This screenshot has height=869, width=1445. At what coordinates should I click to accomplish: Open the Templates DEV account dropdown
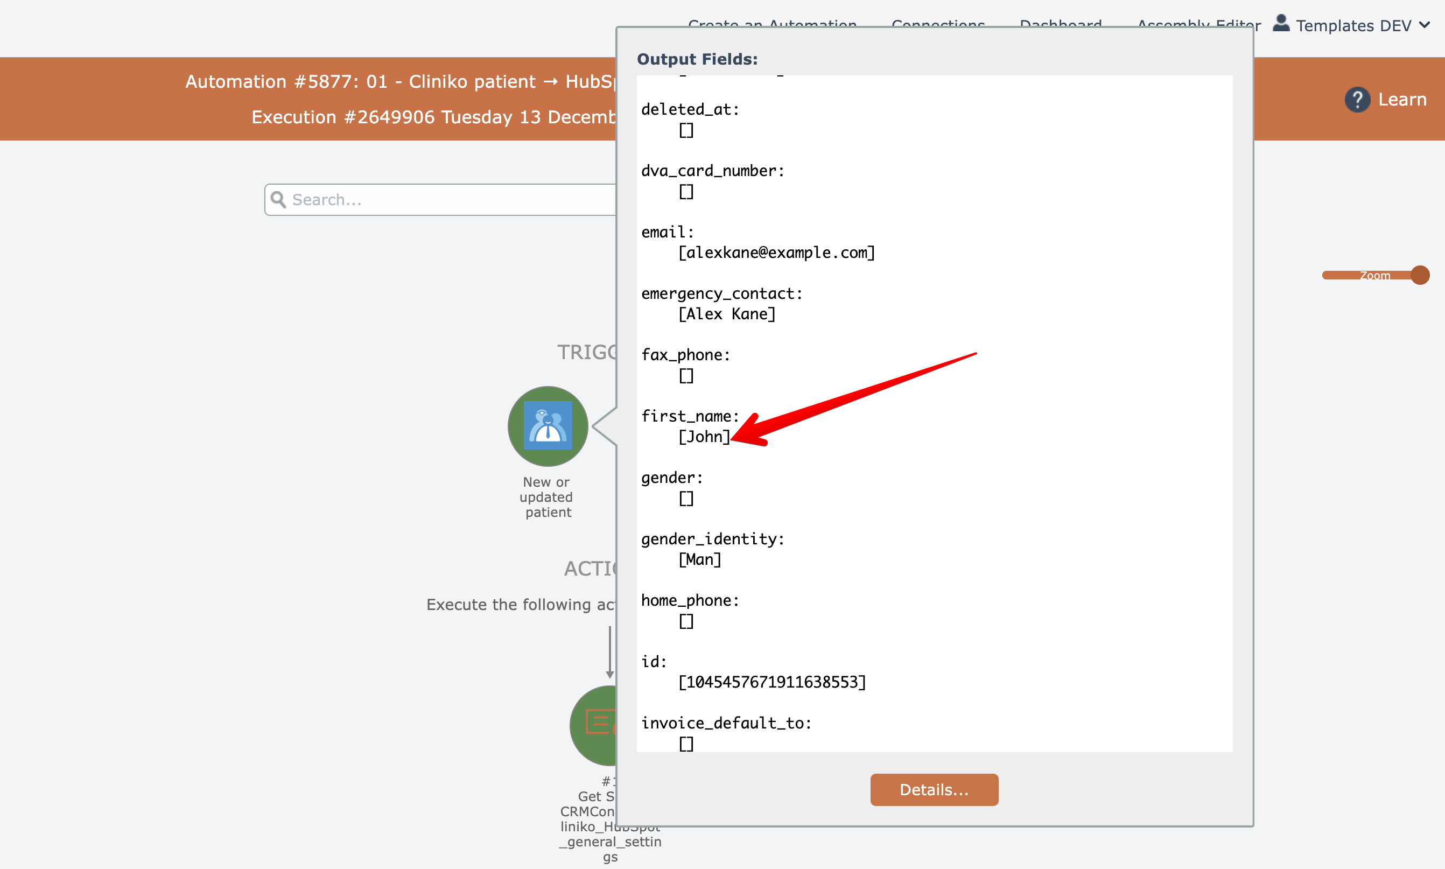[x=1352, y=26]
